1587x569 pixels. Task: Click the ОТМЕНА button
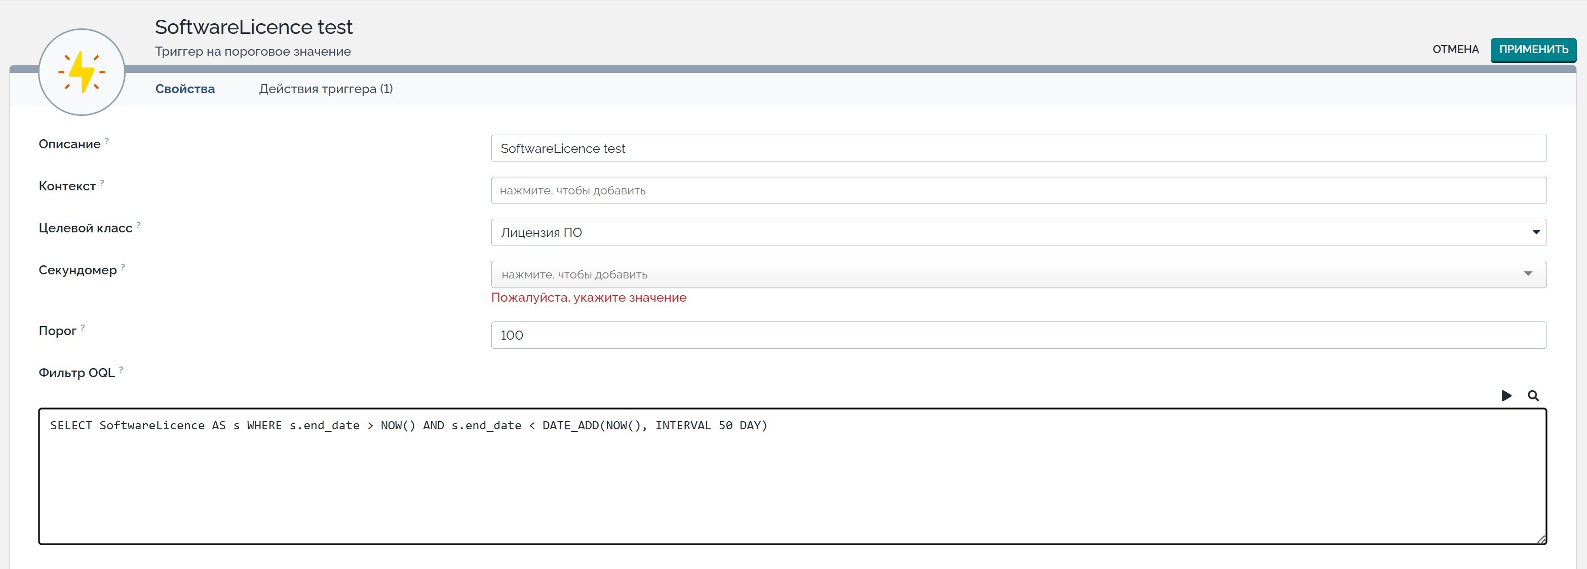pyautogui.click(x=1455, y=49)
